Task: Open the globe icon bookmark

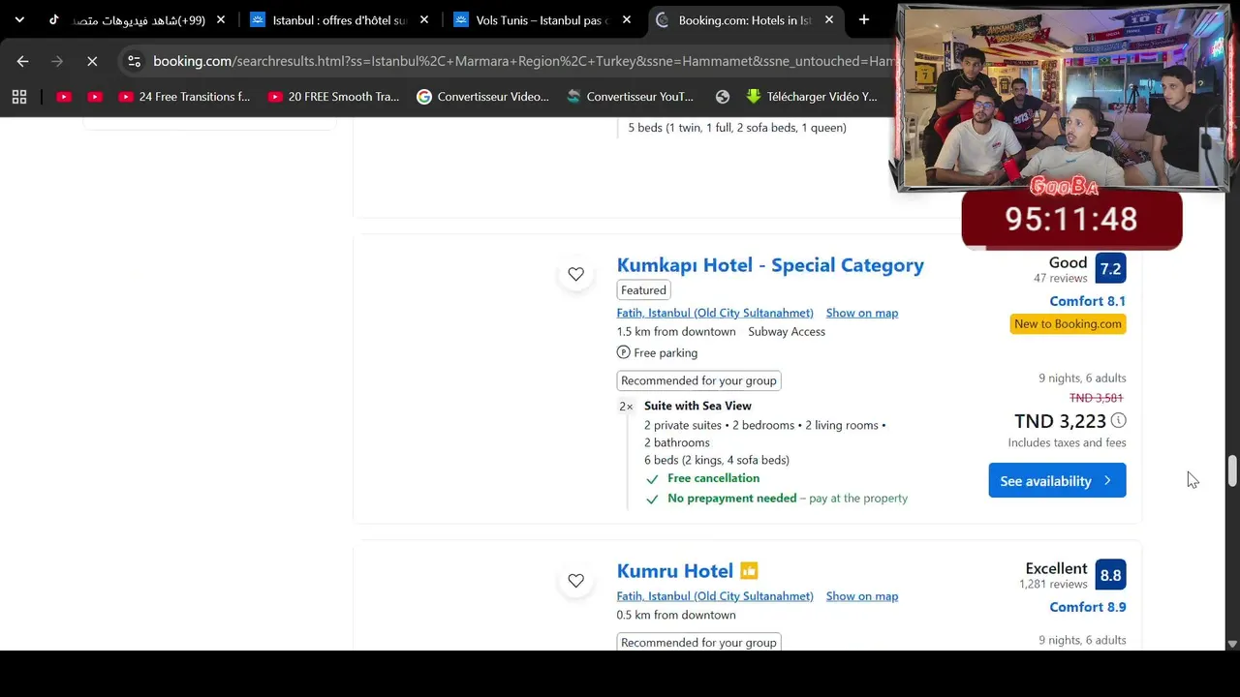Action: point(723,97)
